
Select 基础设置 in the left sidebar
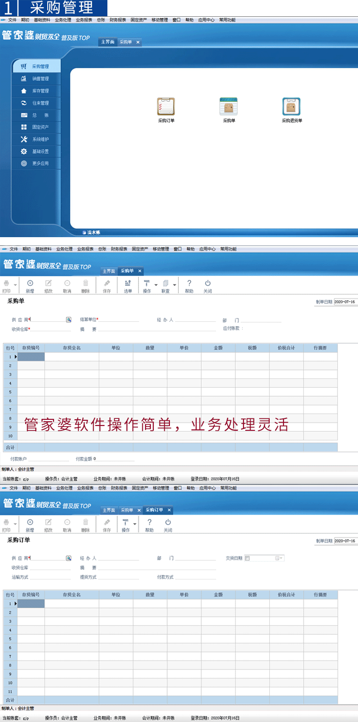[37, 152]
